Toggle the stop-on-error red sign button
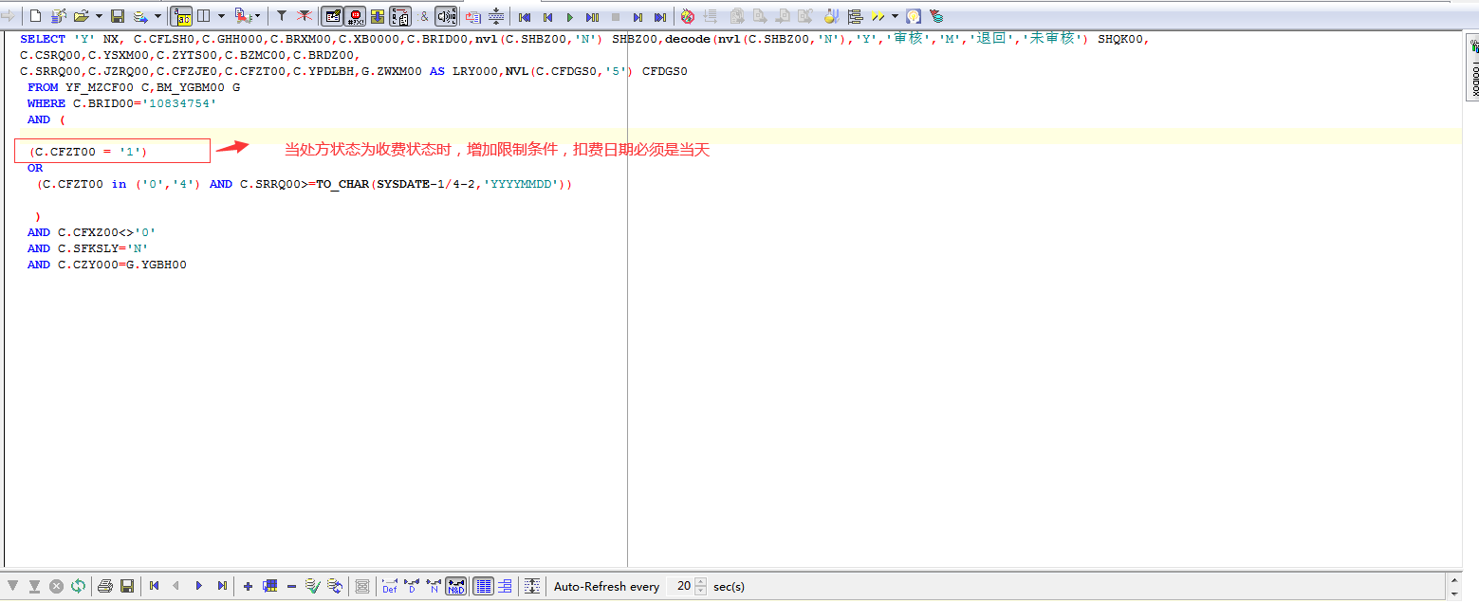This screenshot has width=1479, height=603. pos(356,16)
